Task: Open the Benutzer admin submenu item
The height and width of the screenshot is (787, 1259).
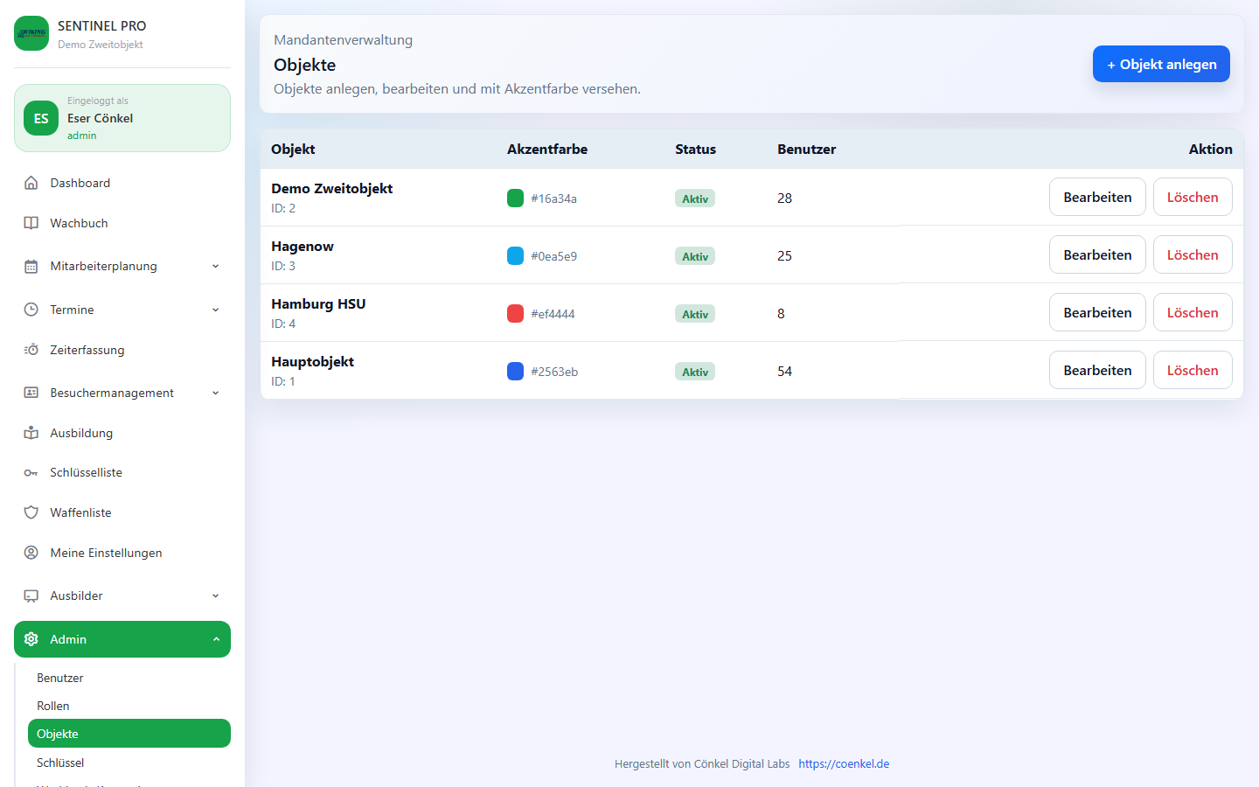Action: point(60,678)
